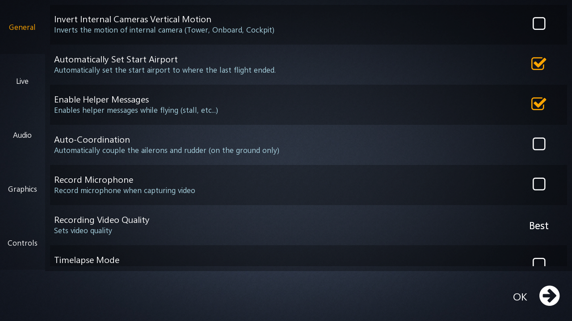Change Recording Video Quality from Best

tap(538, 226)
